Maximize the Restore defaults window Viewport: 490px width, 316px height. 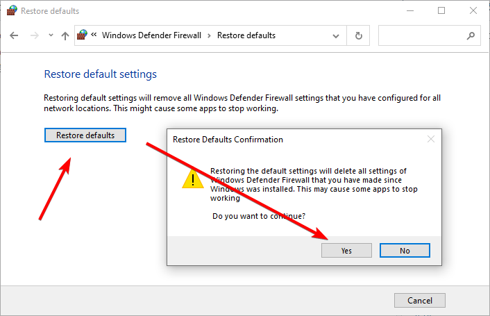pyautogui.click(x=441, y=10)
